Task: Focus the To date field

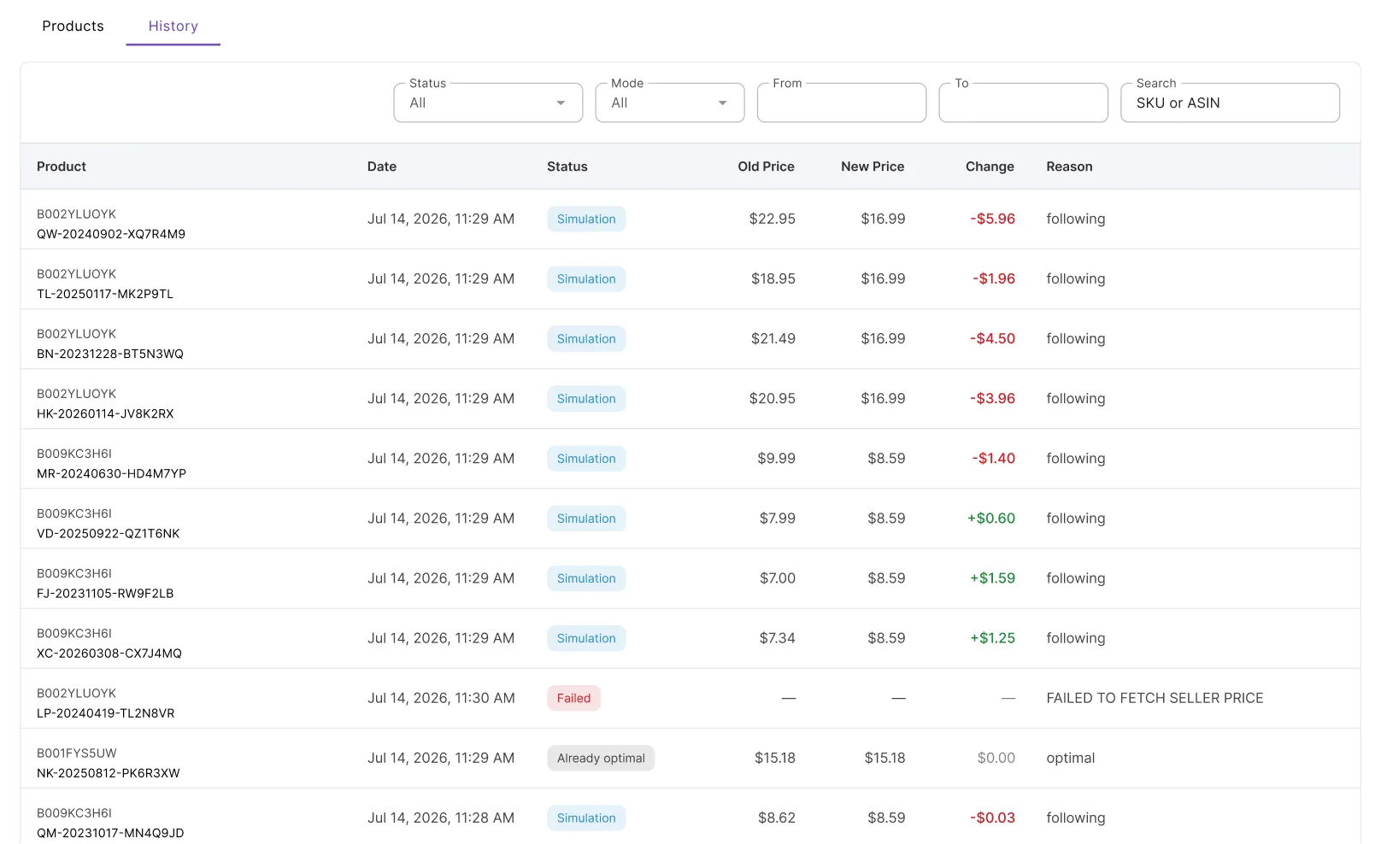Action: click(x=1023, y=103)
